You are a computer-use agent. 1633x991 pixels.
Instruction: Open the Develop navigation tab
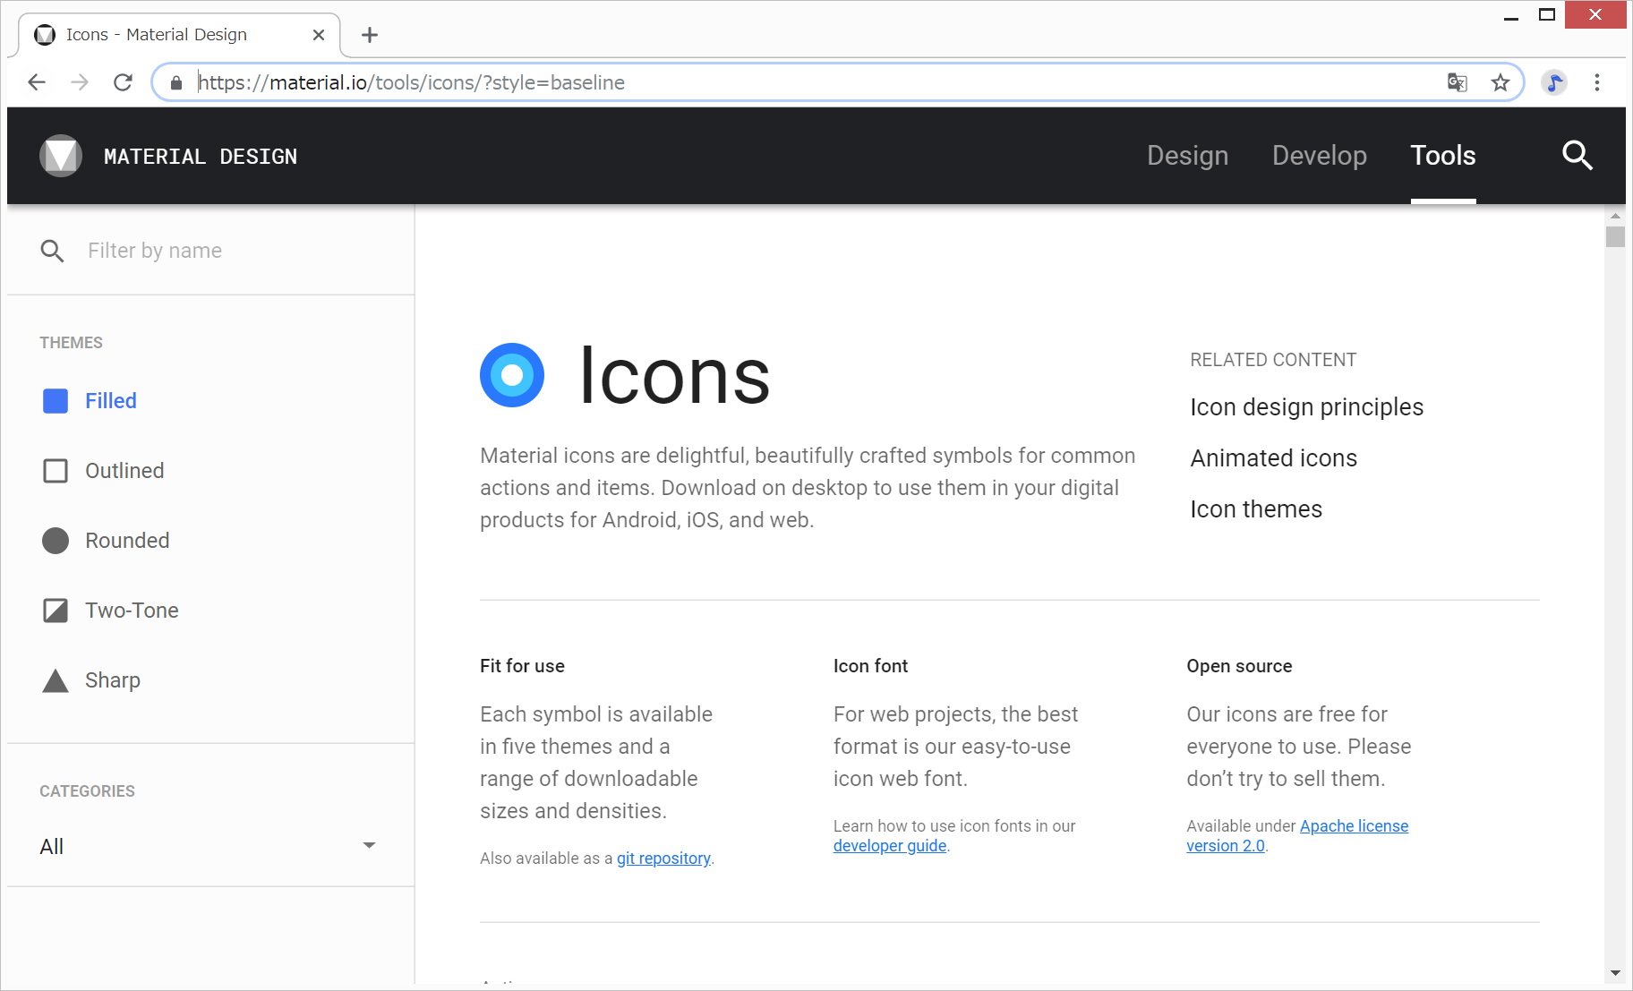[x=1320, y=156]
